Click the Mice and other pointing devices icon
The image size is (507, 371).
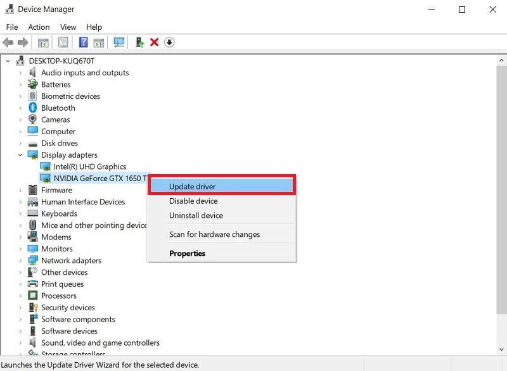tap(33, 225)
